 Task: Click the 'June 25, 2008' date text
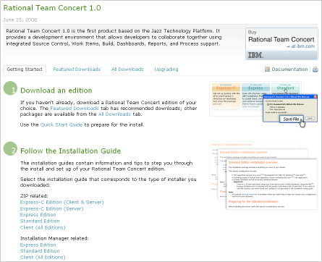click(x=20, y=20)
